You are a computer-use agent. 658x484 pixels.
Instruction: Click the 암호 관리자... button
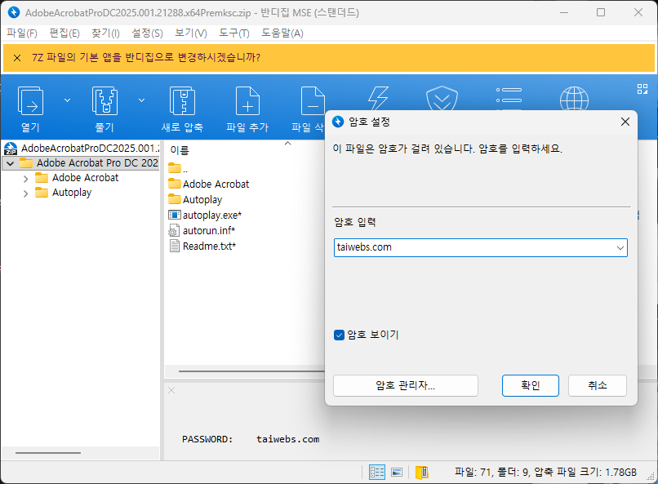[406, 385]
